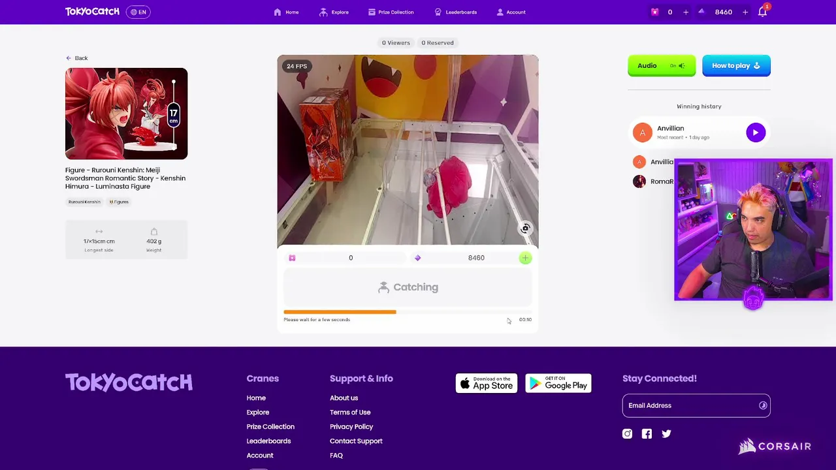Add points with header plus beside 8460

(745, 12)
